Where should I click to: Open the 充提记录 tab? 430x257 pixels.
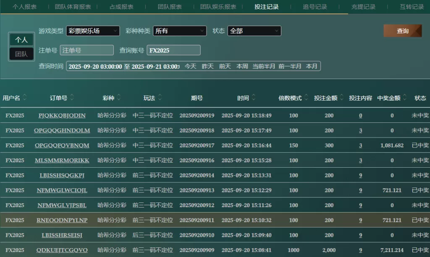click(x=363, y=7)
